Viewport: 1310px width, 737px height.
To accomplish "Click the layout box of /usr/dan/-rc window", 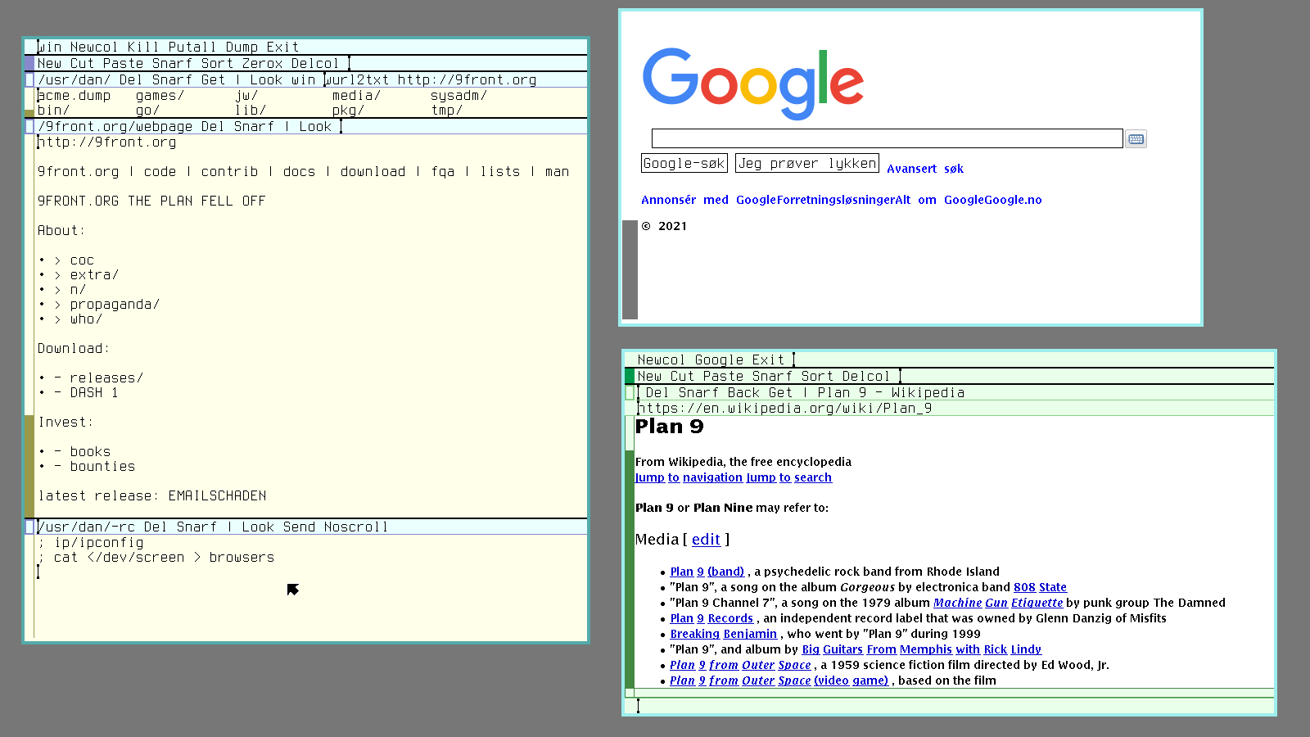I will (x=29, y=527).
